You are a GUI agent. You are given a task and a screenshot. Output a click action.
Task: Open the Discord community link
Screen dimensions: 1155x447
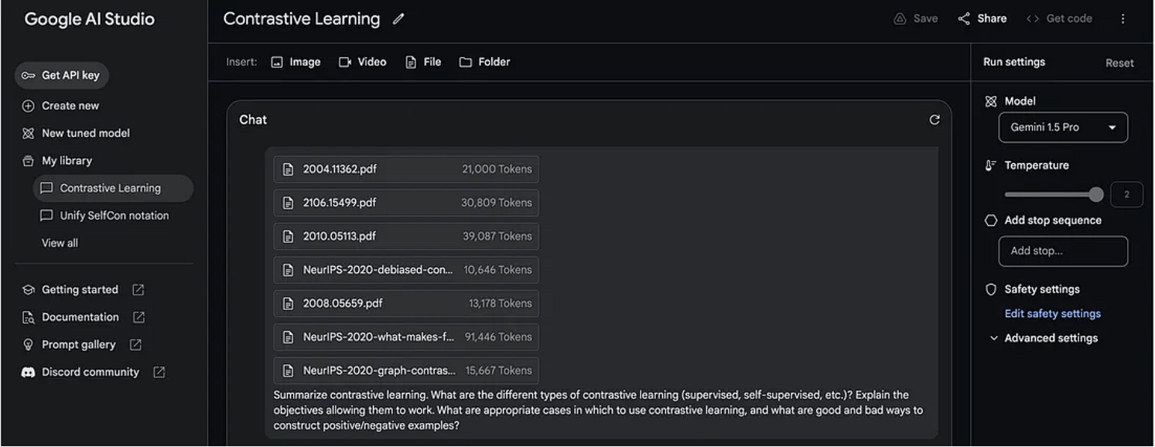click(x=90, y=372)
